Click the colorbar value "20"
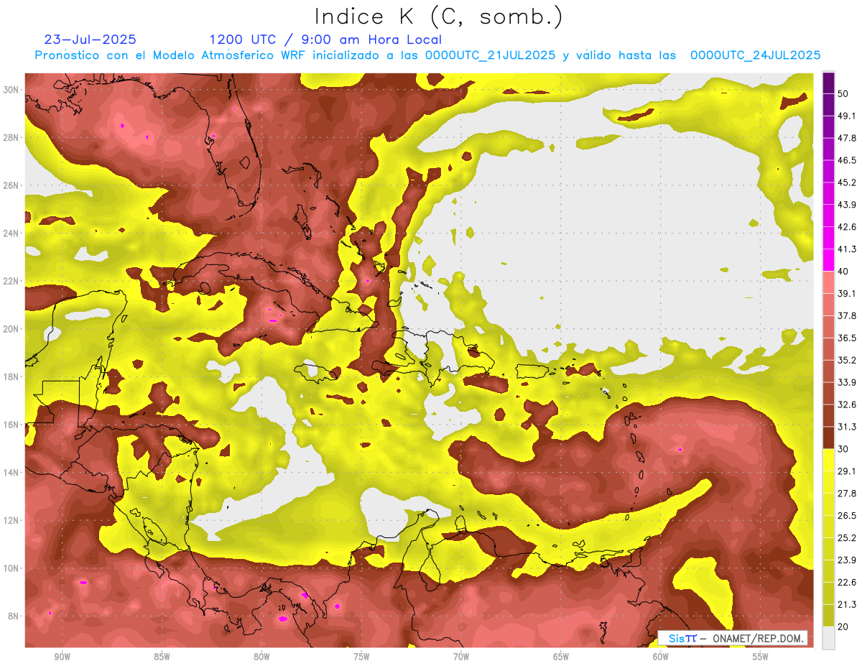 843,627
